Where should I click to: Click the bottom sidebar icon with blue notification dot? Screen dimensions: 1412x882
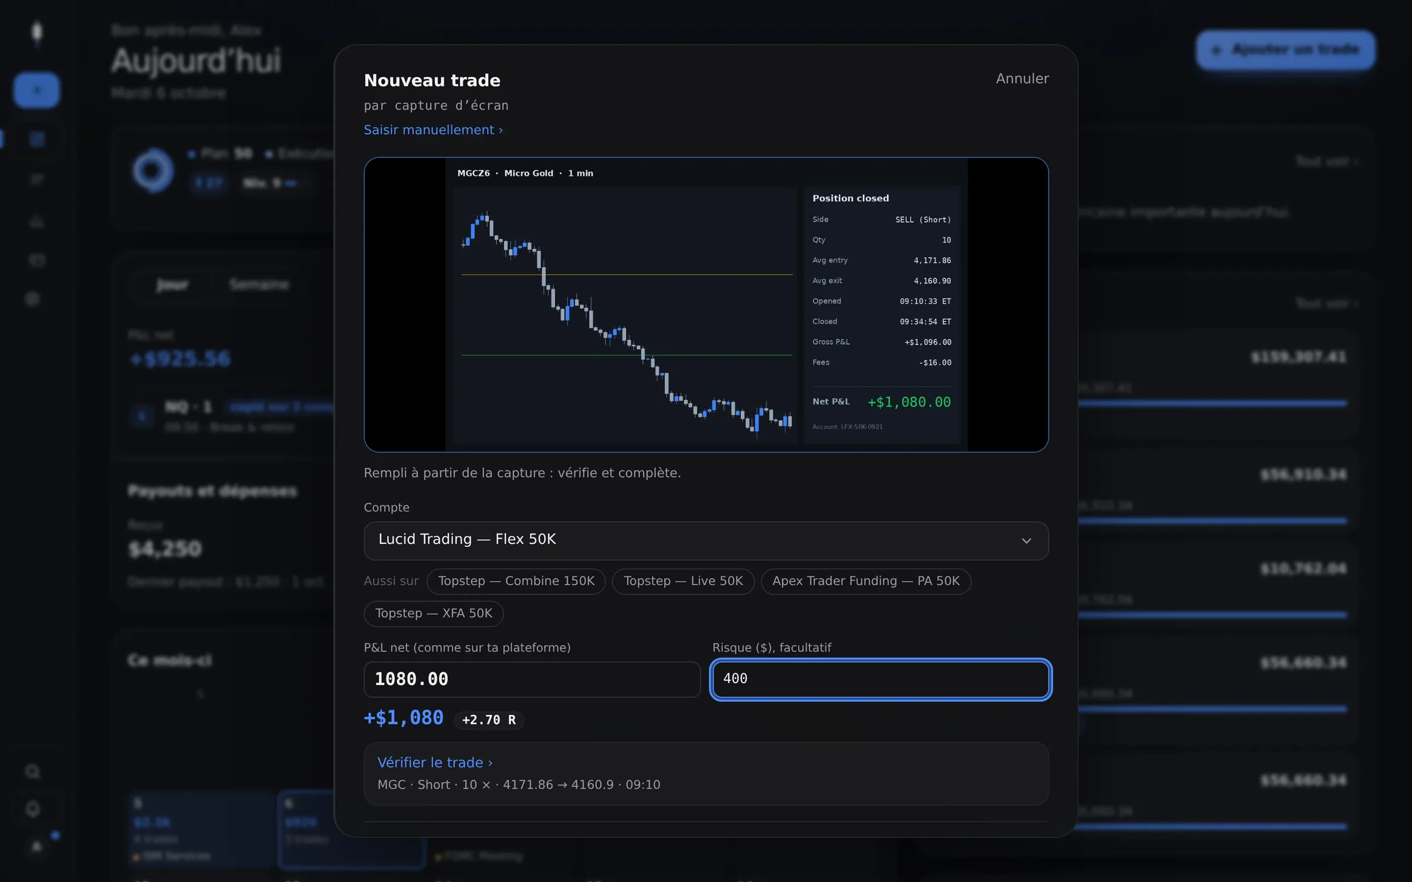[x=36, y=846]
